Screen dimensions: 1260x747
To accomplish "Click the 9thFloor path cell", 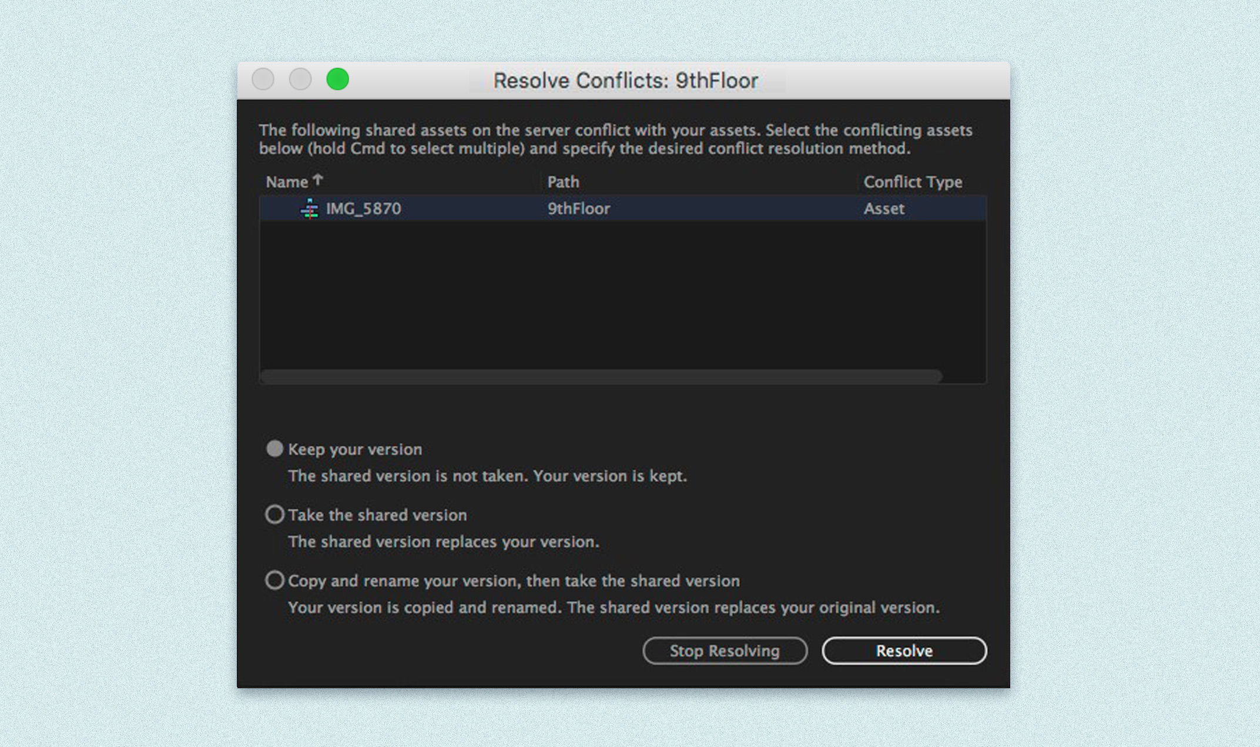I will [x=578, y=208].
